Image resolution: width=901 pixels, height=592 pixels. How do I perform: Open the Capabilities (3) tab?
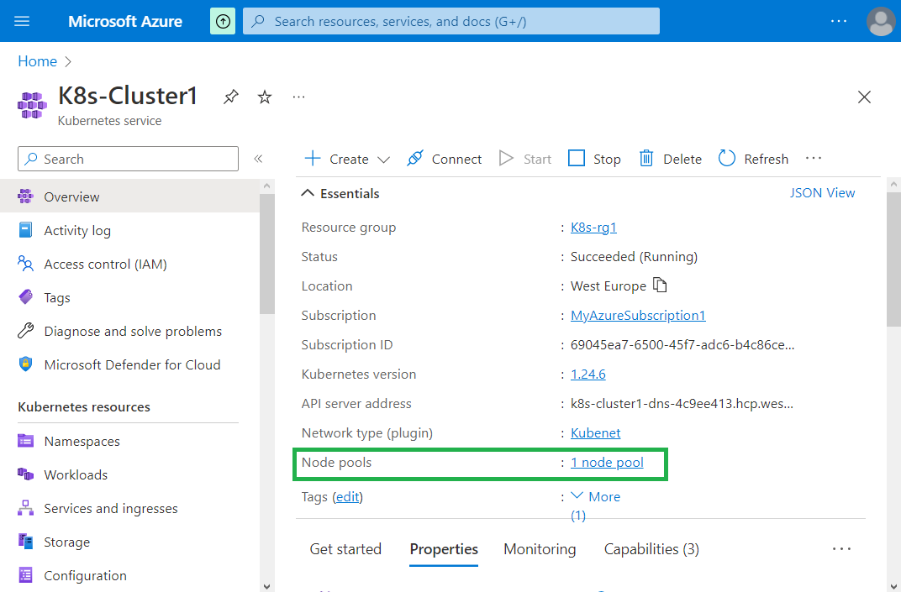pos(651,549)
